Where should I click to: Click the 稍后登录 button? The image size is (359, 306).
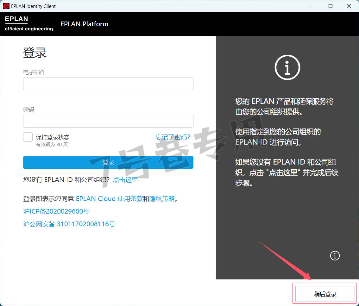(x=325, y=294)
